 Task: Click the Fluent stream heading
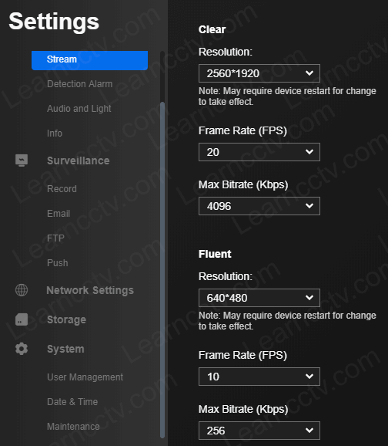point(215,254)
